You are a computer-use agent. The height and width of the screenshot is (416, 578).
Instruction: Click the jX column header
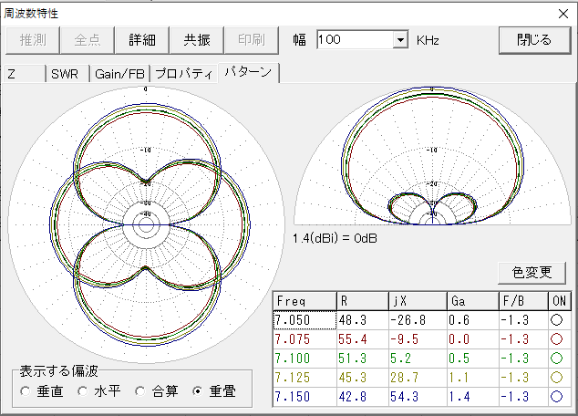coord(418,301)
